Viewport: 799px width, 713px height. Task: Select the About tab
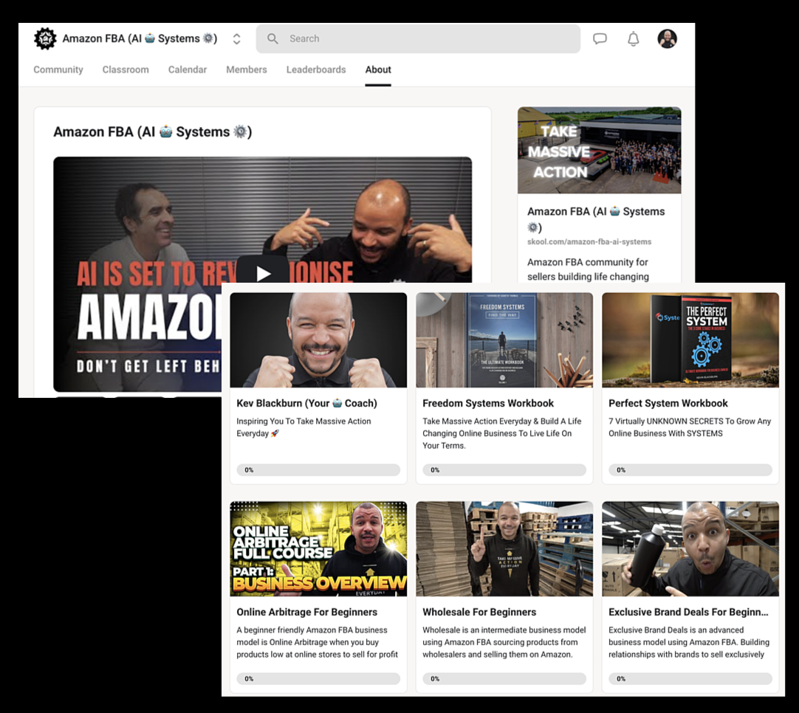tap(378, 70)
